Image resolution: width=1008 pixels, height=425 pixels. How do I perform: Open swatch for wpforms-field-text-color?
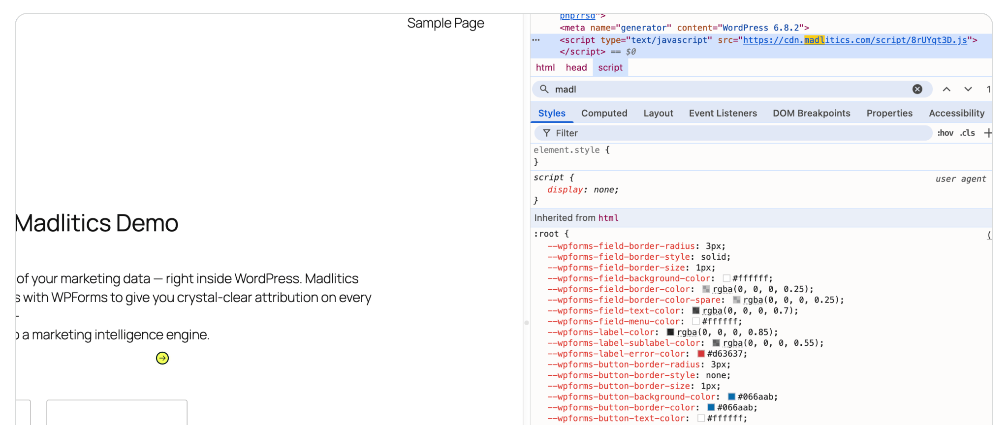tap(696, 311)
